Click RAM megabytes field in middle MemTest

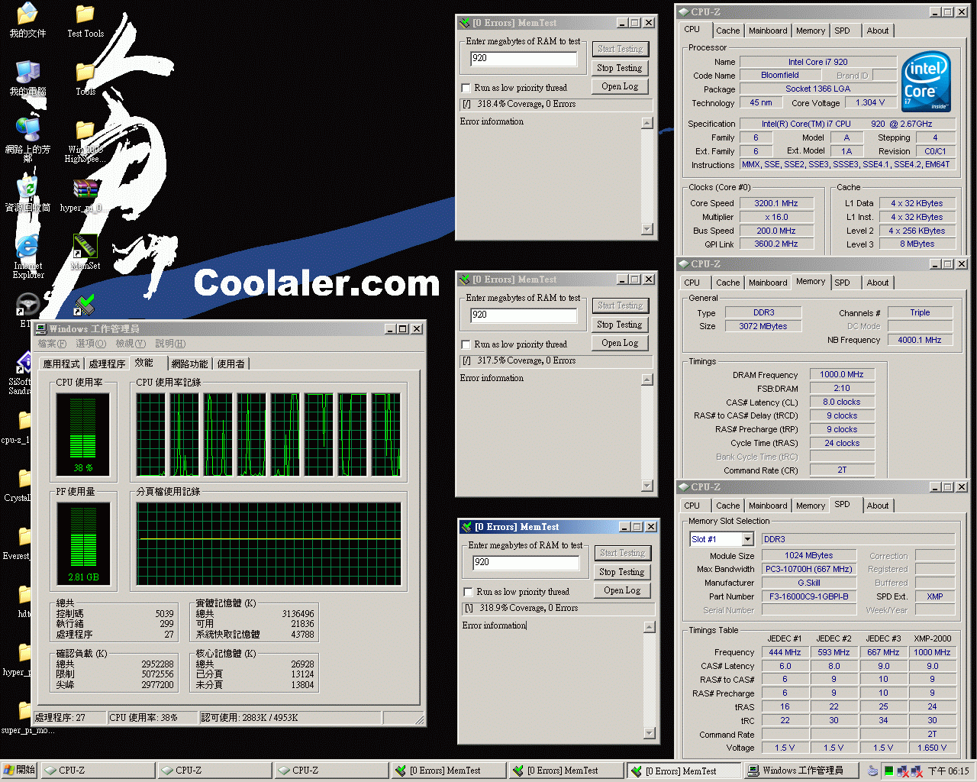point(524,315)
